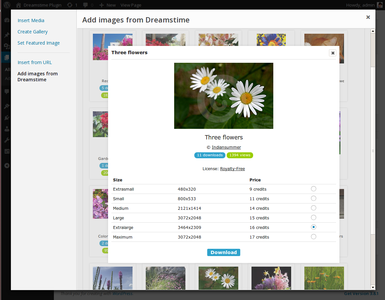385x300 pixels.
Task: Click the home icon beside Dreamstime Plugin
Action: 19,5
